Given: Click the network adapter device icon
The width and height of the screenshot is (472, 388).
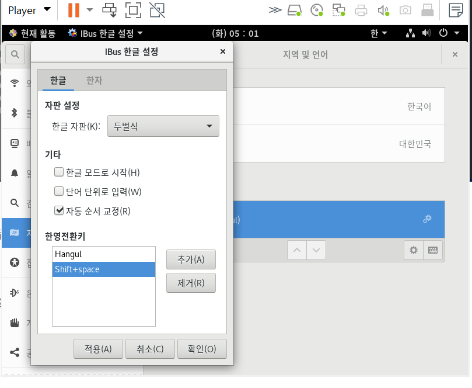Looking at the screenshot, I should point(338,10).
